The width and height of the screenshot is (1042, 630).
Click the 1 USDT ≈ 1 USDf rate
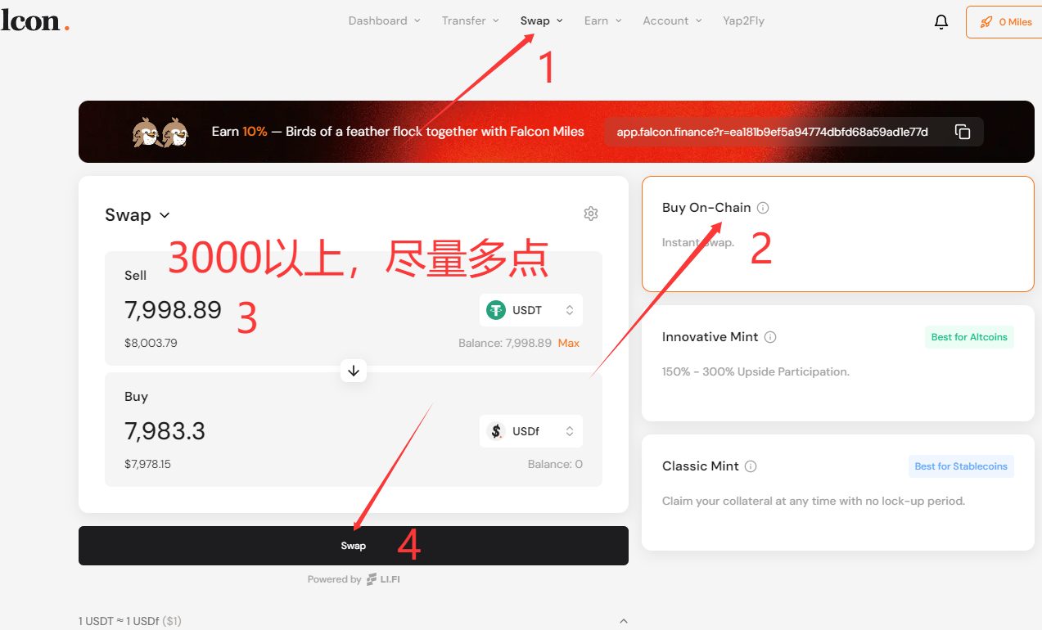click(130, 621)
